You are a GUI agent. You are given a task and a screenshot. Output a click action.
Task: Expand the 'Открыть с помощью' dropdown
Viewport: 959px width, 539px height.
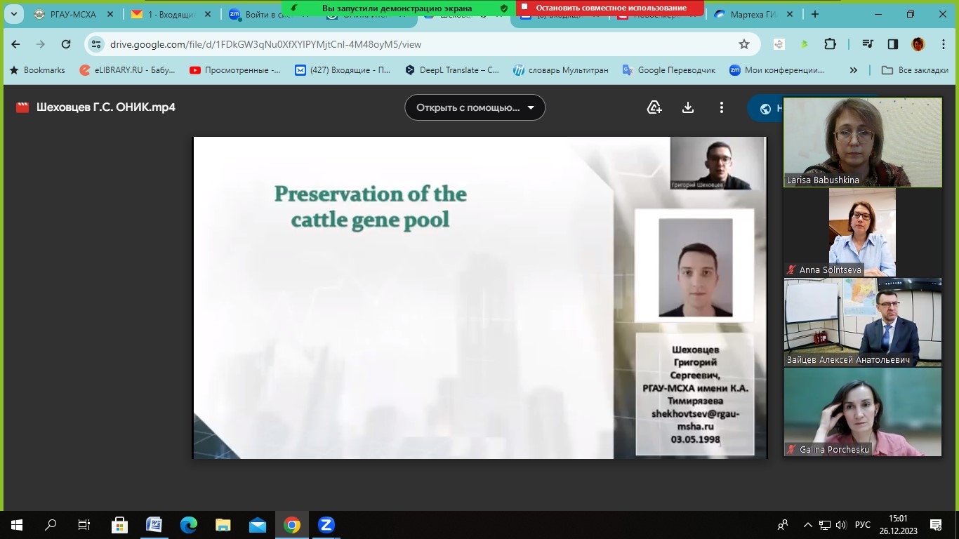pos(475,107)
